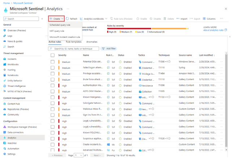
Task: Select checkbox for Brute force attack rule
Action: tap(52, 80)
